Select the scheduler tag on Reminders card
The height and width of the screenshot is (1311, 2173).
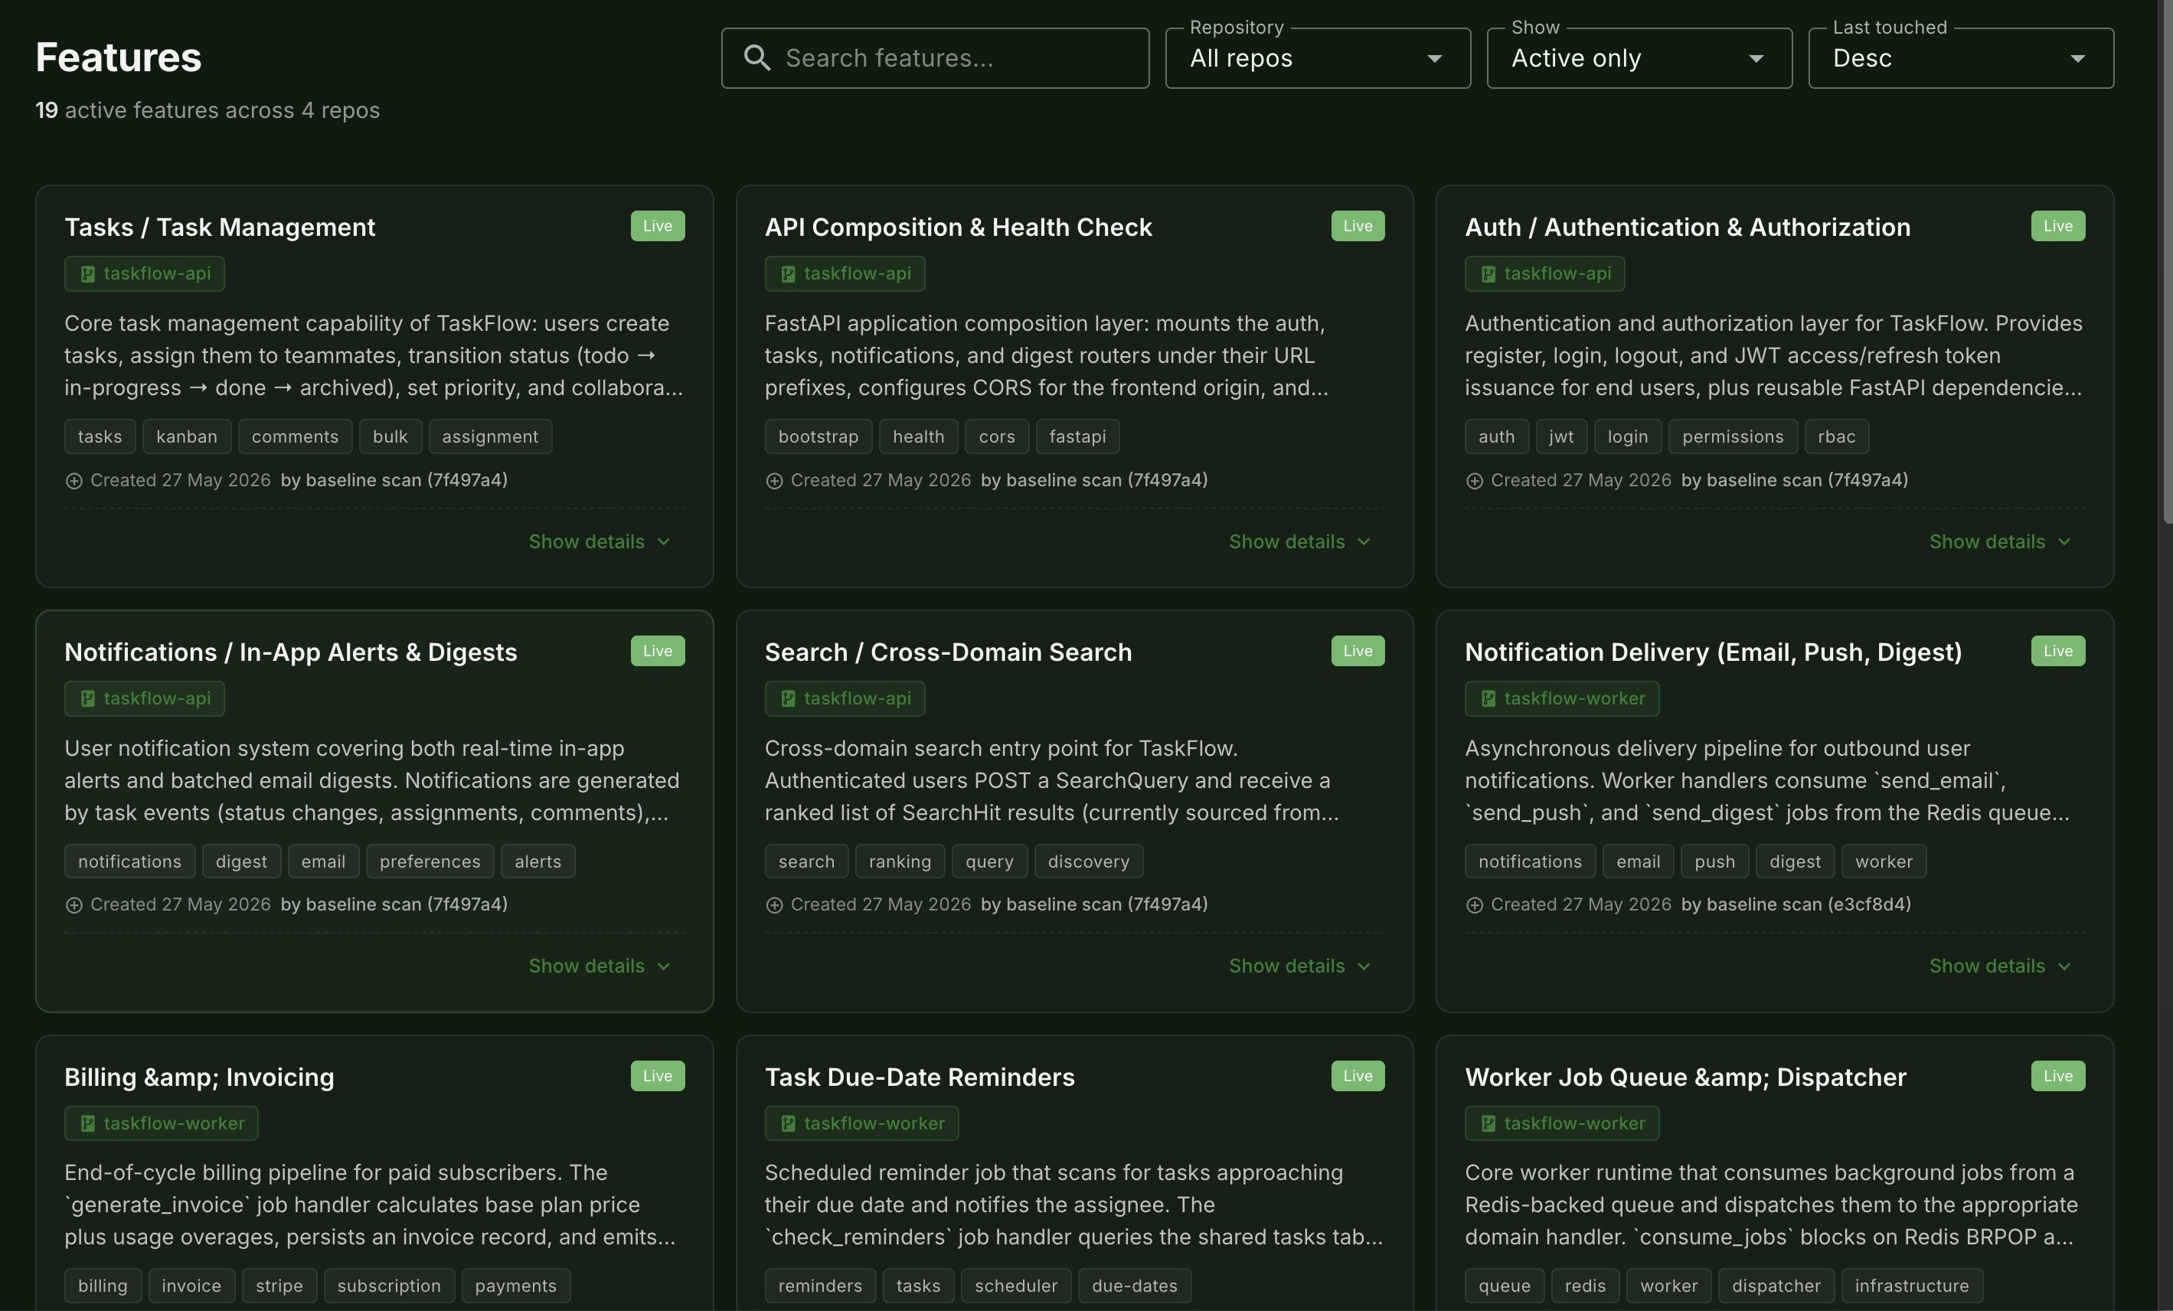pos(1015,1286)
